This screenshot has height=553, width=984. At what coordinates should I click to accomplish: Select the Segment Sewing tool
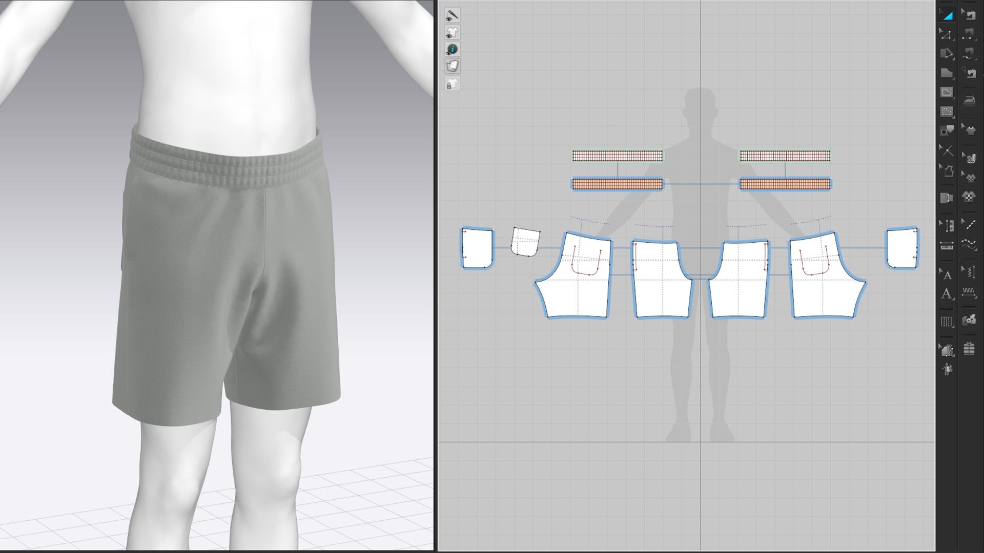click(969, 35)
